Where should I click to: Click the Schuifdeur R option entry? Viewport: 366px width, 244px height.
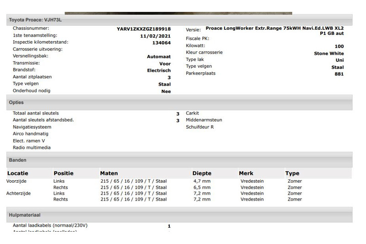[x=199, y=127]
